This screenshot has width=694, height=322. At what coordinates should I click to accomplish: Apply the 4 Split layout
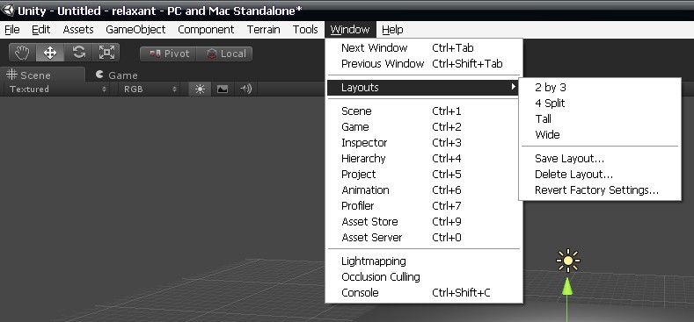pyautogui.click(x=600, y=103)
